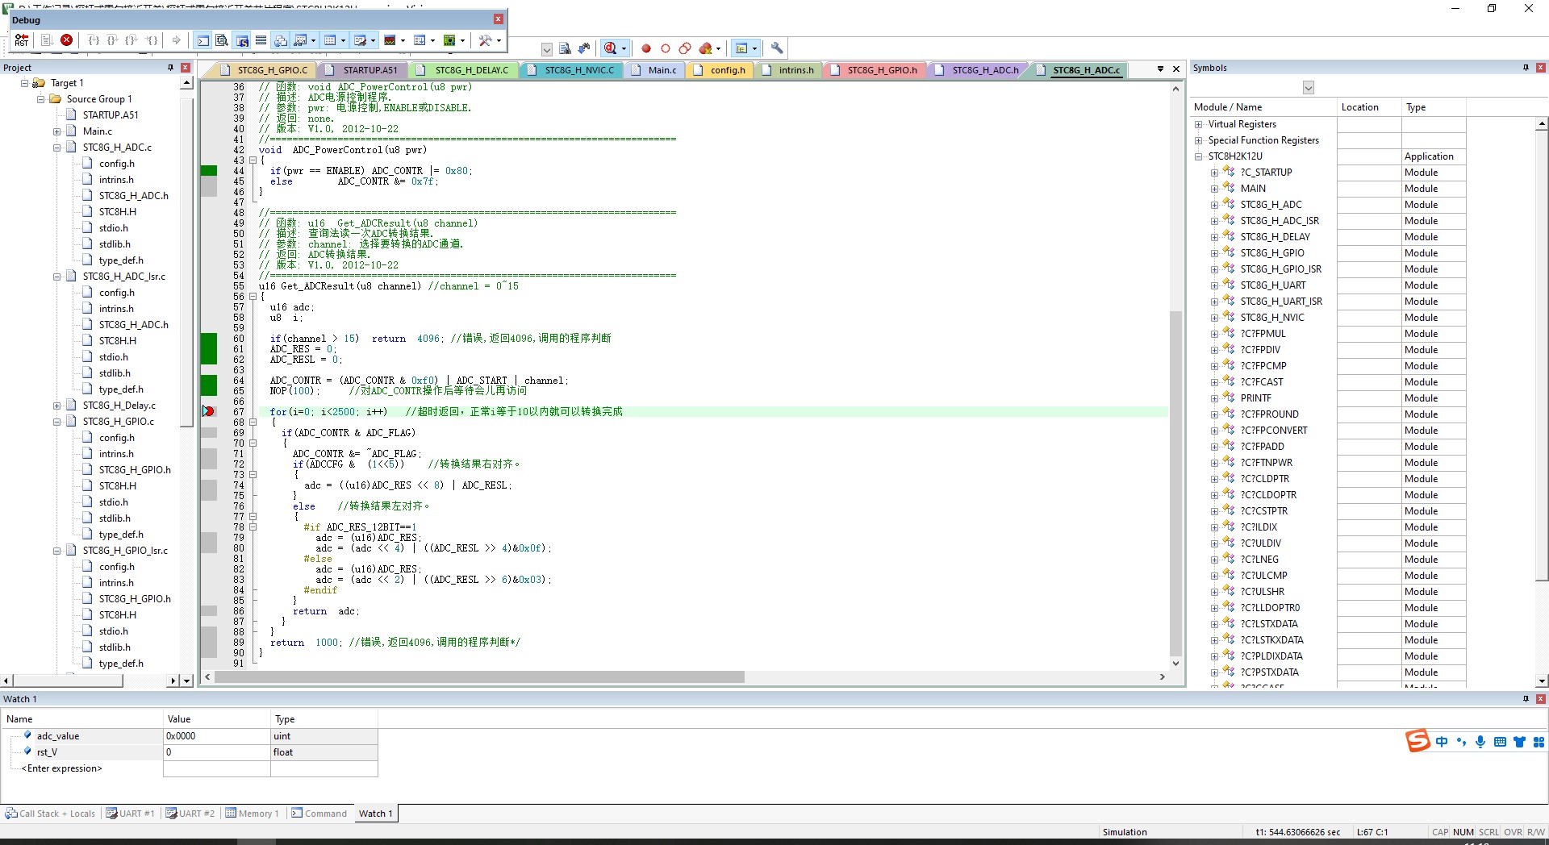The width and height of the screenshot is (1549, 845).
Task: Open the Serial Windows dropdown arrow
Action: (x=373, y=40)
